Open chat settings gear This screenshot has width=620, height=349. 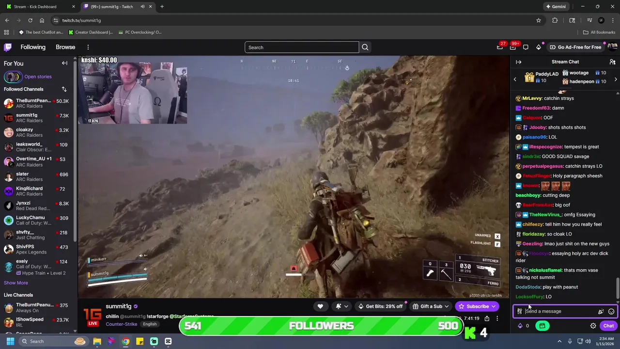pyautogui.click(x=593, y=326)
